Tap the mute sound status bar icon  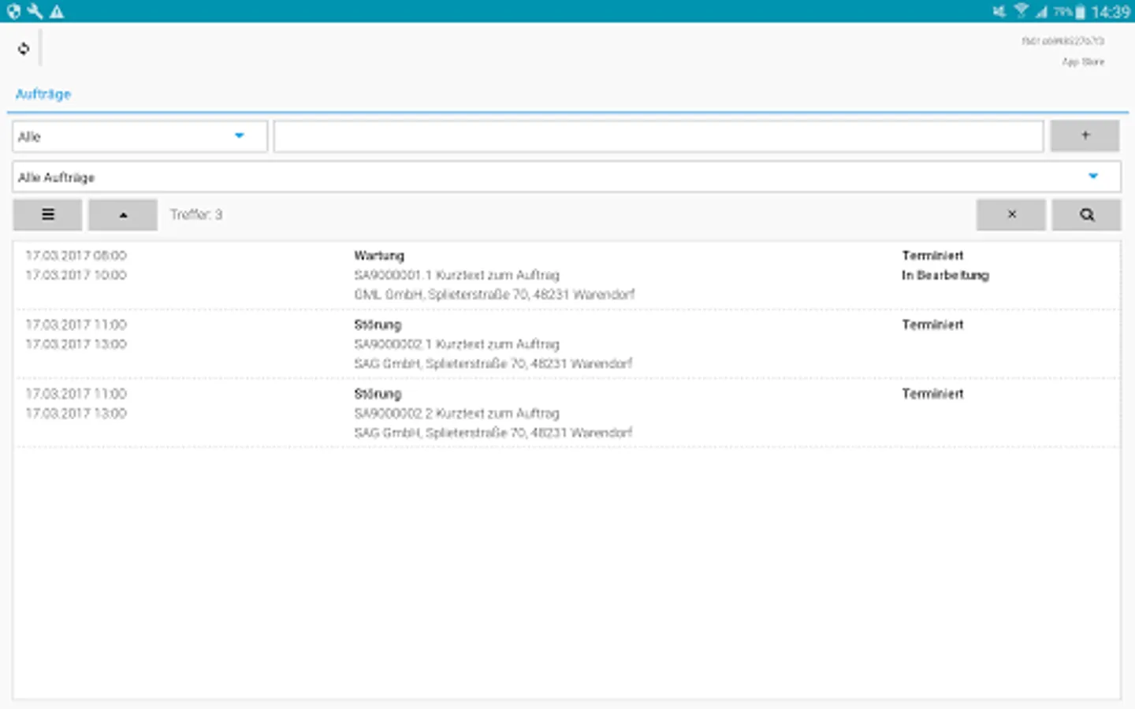(x=999, y=11)
